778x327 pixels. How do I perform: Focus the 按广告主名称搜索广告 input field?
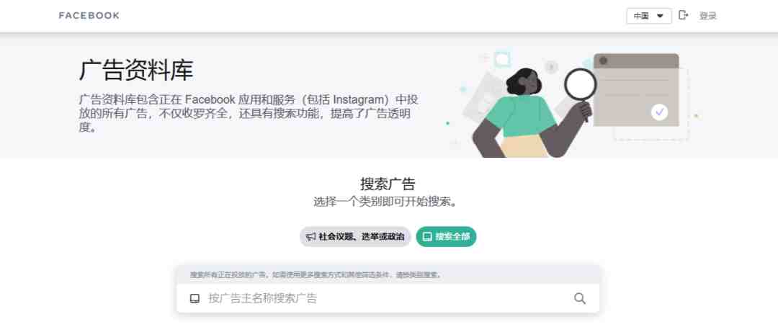click(x=388, y=298)
